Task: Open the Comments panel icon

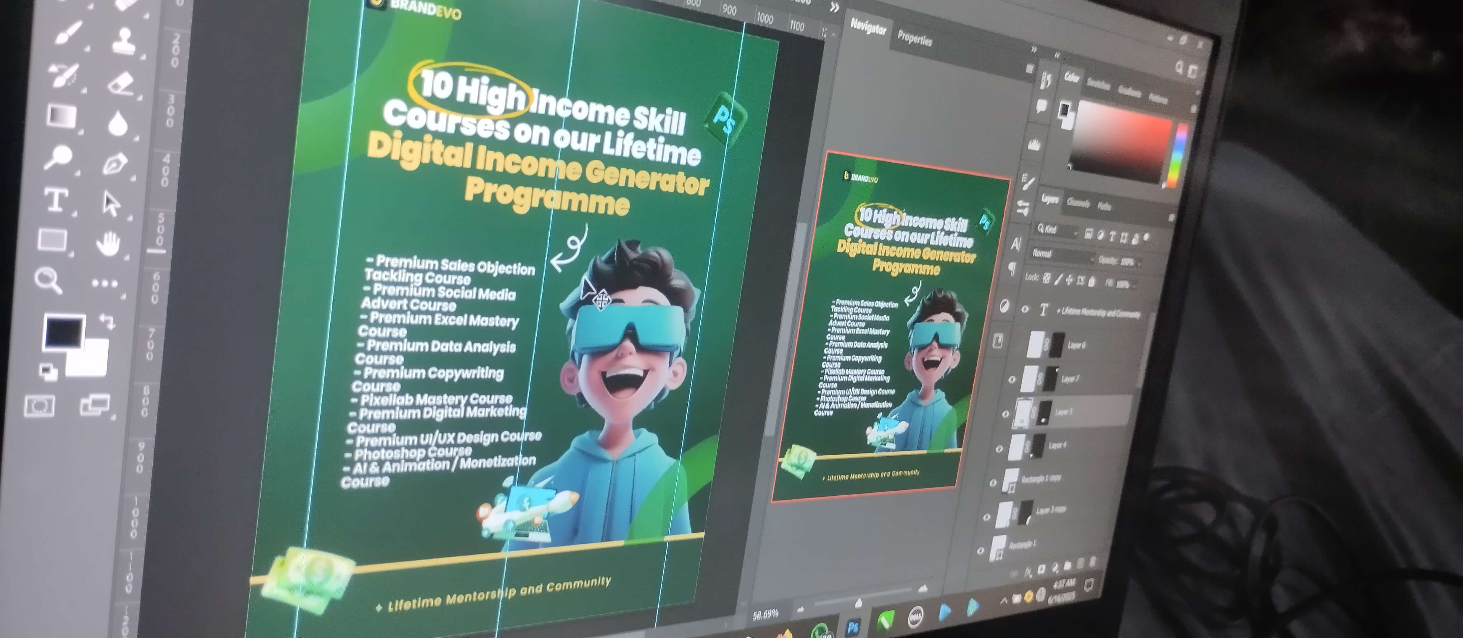Action: (1041, 106)
